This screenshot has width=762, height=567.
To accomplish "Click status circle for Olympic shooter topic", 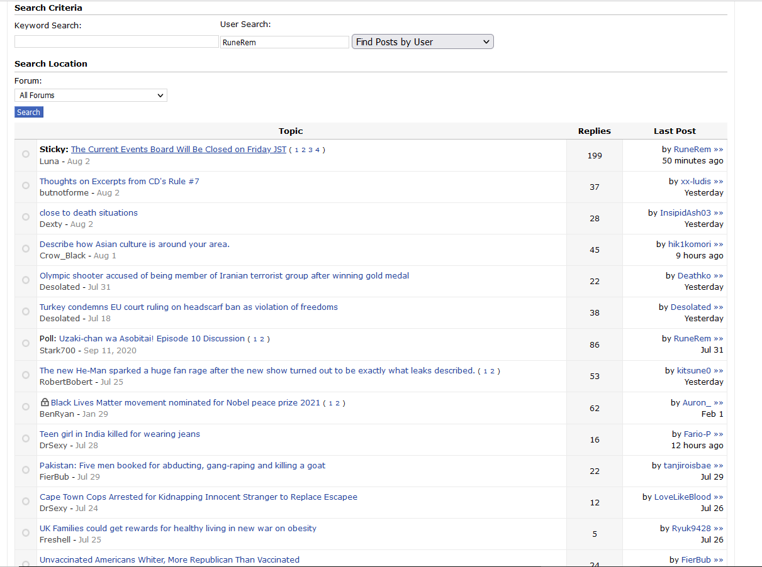I will [x=26, y=280].
